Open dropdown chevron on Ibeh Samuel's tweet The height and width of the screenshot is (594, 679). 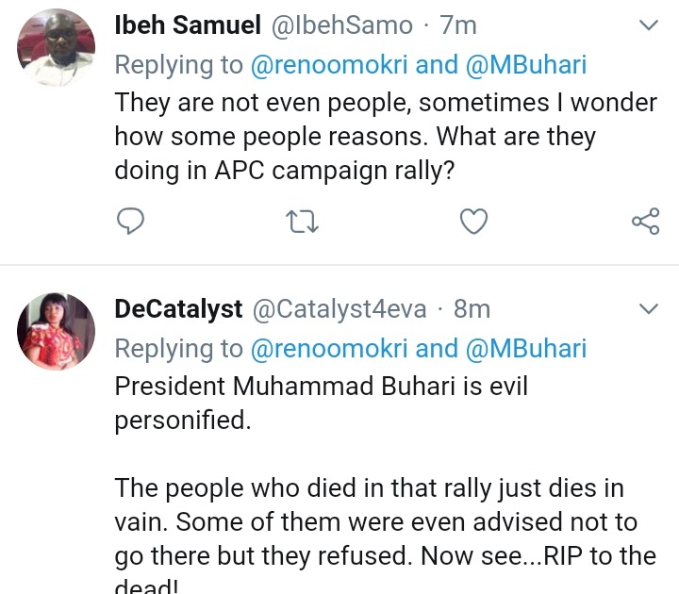[x=648, y=26]
